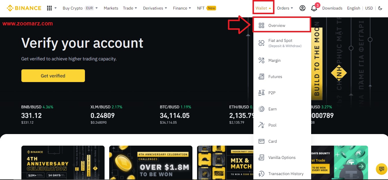Open BTC/BUSD ticker 34,114.05
This screenshot has width=388, height=180.
[176, 114]
